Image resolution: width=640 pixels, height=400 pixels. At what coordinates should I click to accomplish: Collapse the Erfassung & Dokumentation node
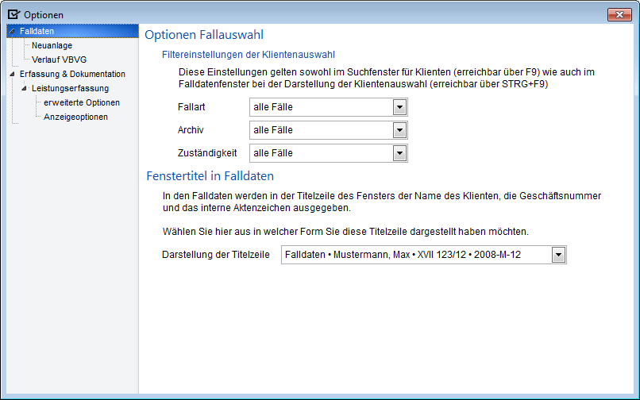[12, 75]
